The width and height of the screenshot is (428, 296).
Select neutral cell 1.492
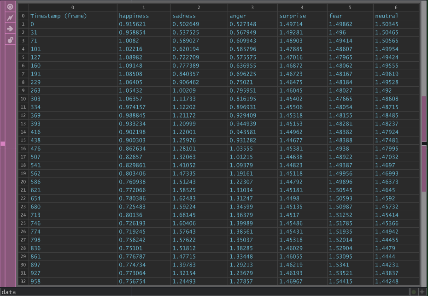point(396,90)
